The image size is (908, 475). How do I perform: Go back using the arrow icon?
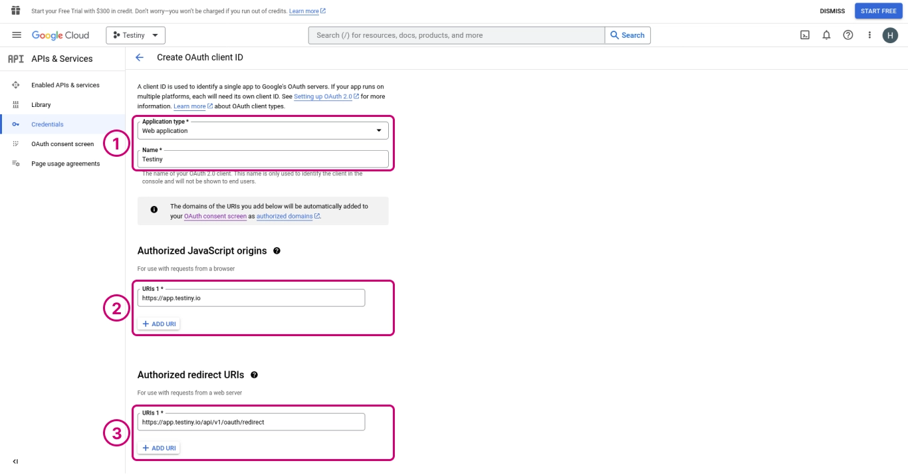140,58
